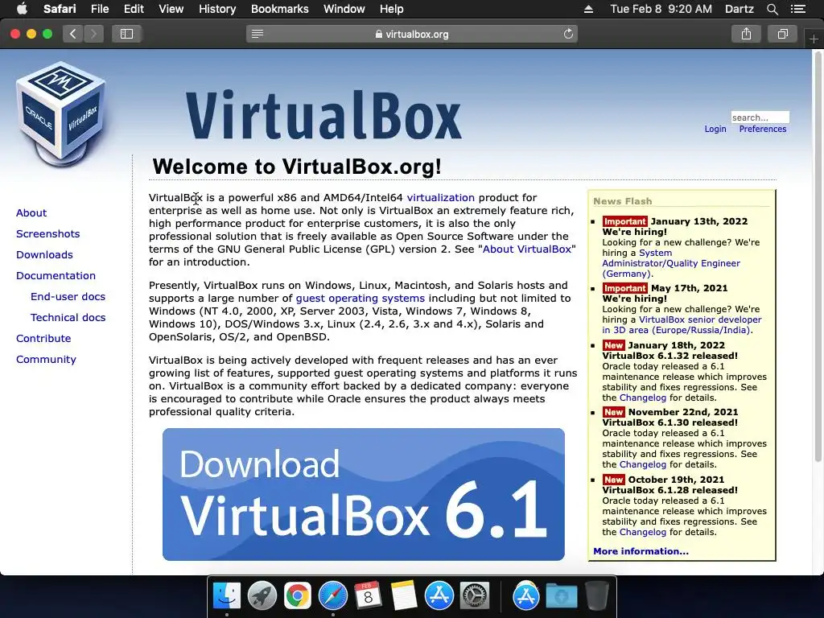Open Notification Center list icon
Viewport: 824px width, 618px height.
coord(798,9)
